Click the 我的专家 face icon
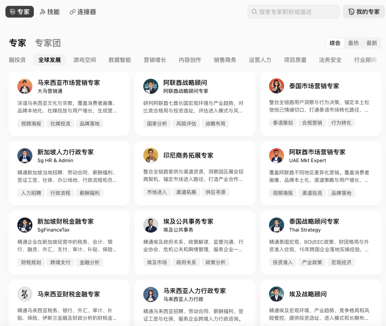Image resolution: width=386 pixels, height=326 pixels. [352, 12]
